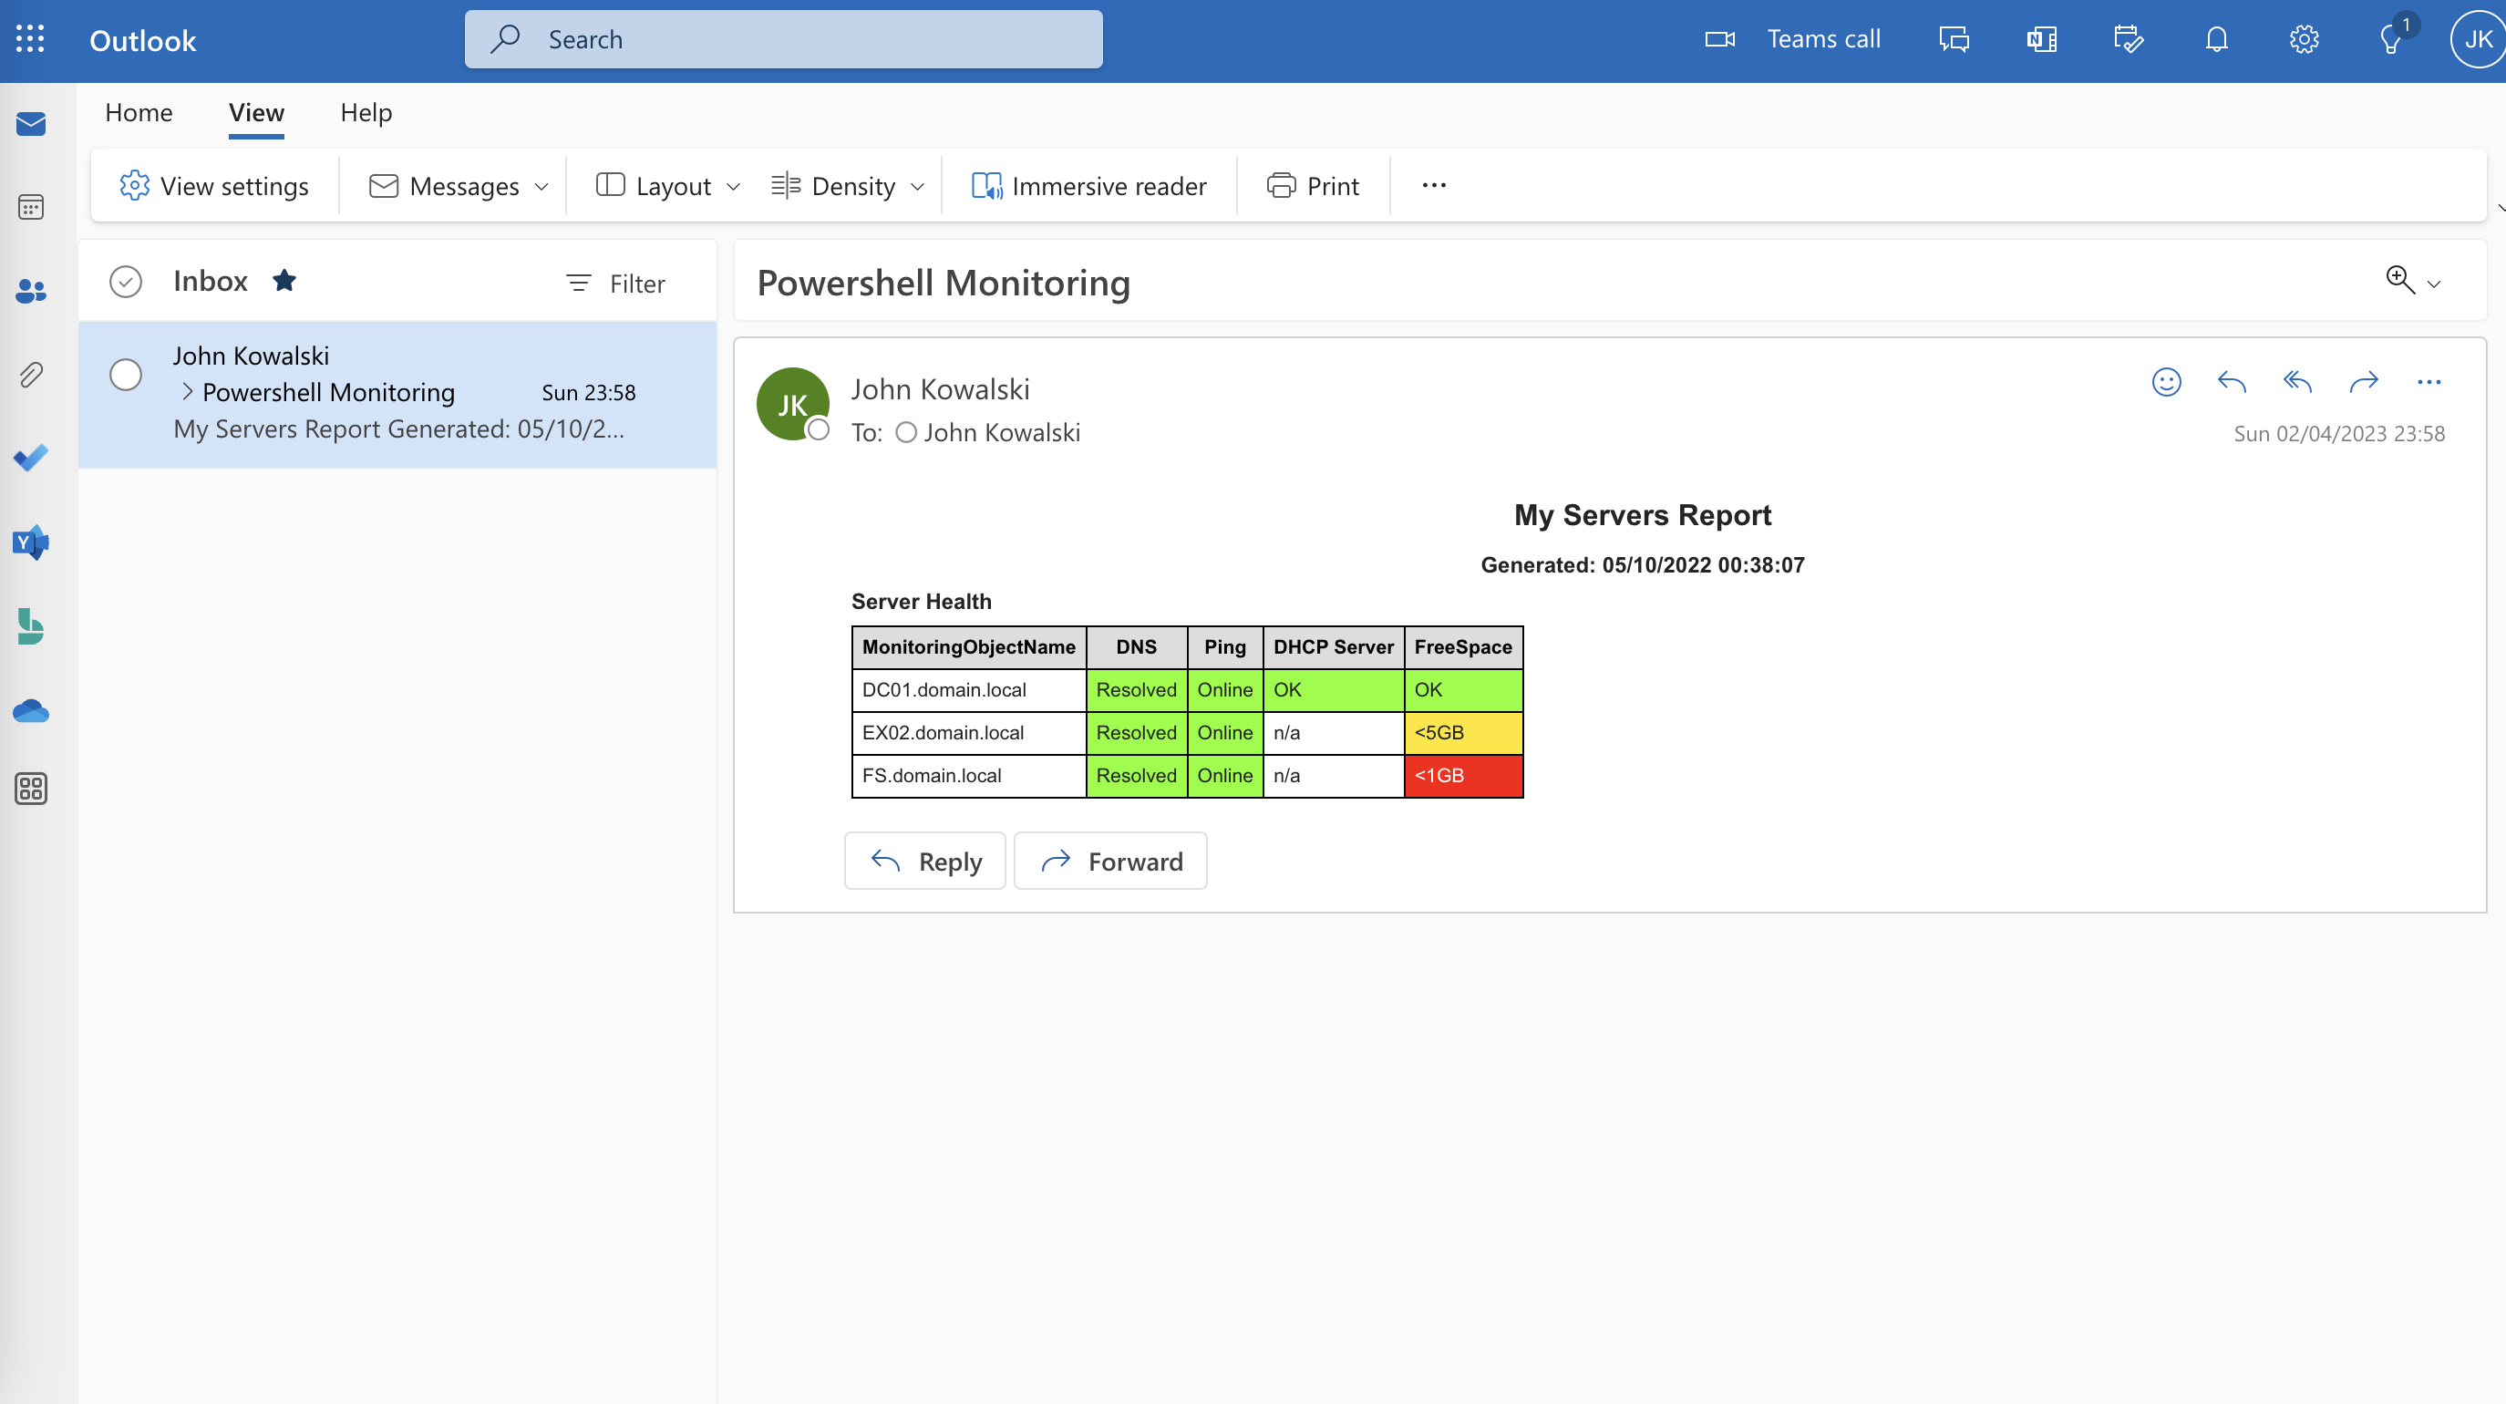Viewport: 2506px width, 1404px height.
Task: Click the Immersive reader button
Action: click(x=1089, y=186)
